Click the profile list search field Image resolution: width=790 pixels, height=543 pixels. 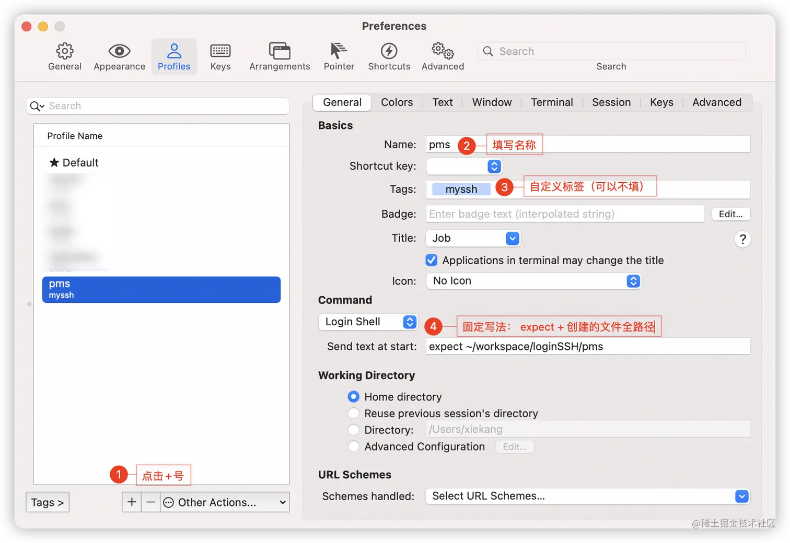[x=158, y=106]
